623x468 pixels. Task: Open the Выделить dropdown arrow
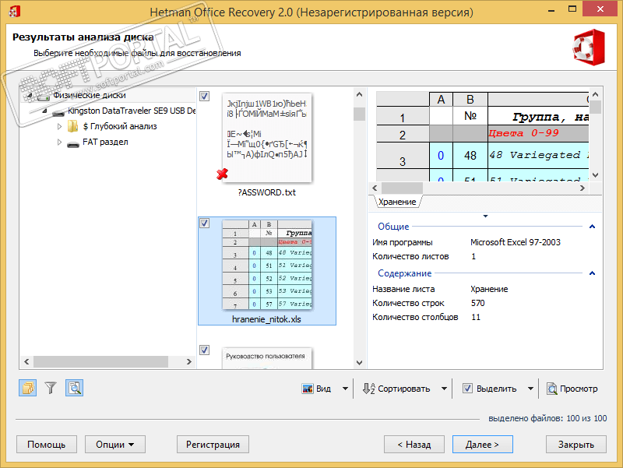(x=530, y=389)
